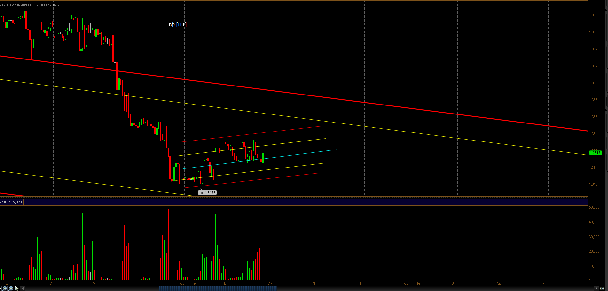Click the 1.364 price axis label
Image resolution: width=608 pixels, height=291 pixels.
click(x=593, y=49)
